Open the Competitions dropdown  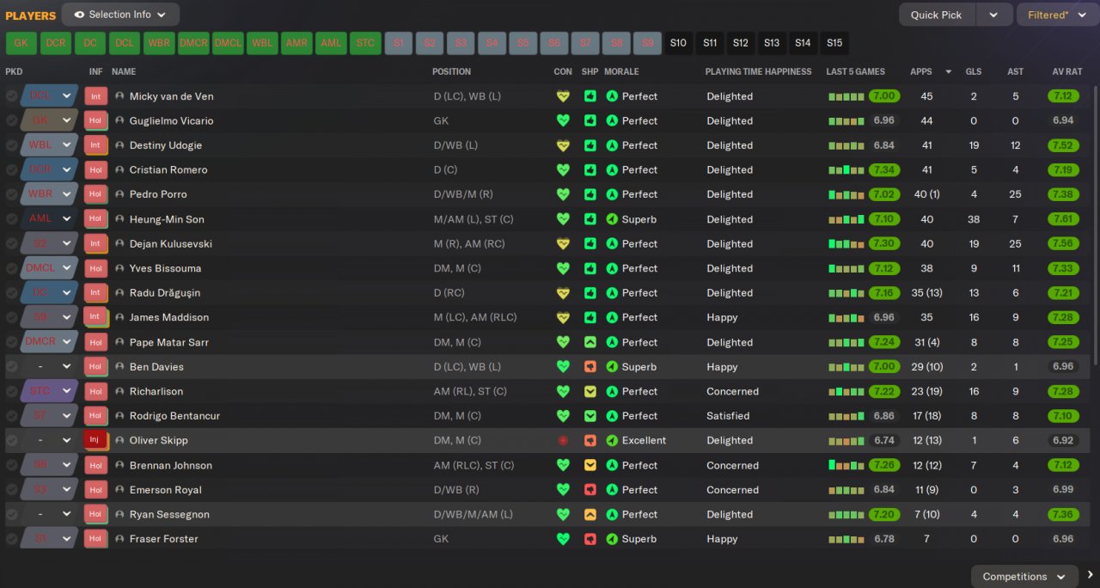1024,576
